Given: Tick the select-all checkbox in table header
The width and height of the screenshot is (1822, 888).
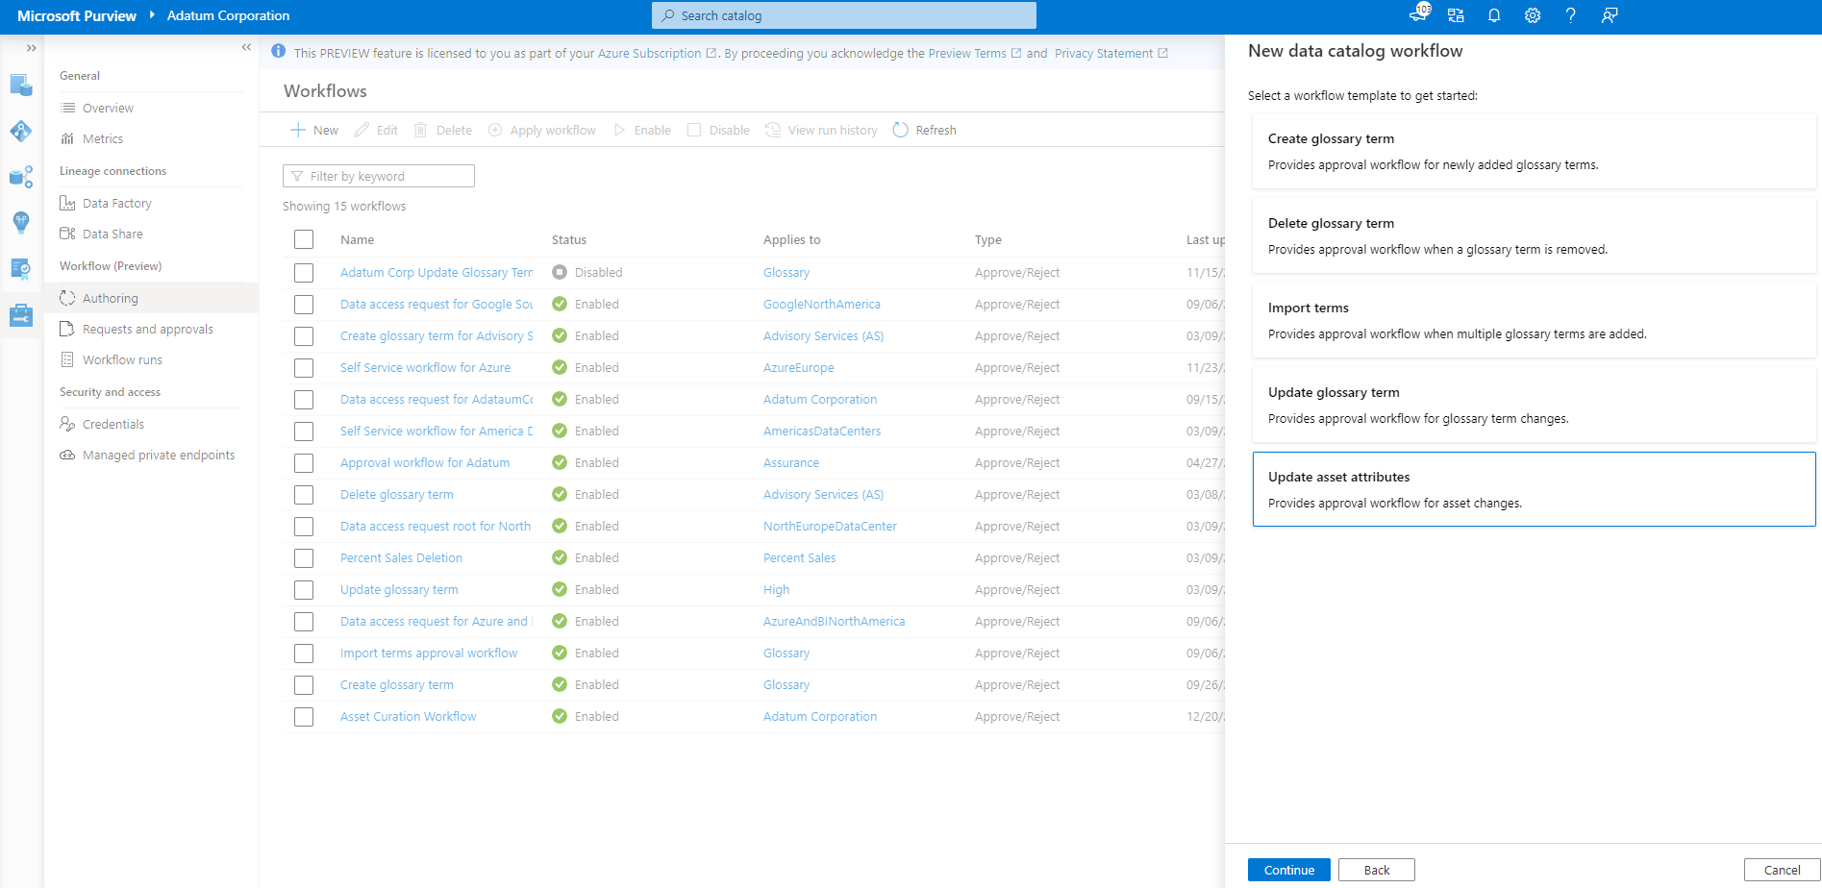Looking at the screenshot, I should click(x=304, y=240).
